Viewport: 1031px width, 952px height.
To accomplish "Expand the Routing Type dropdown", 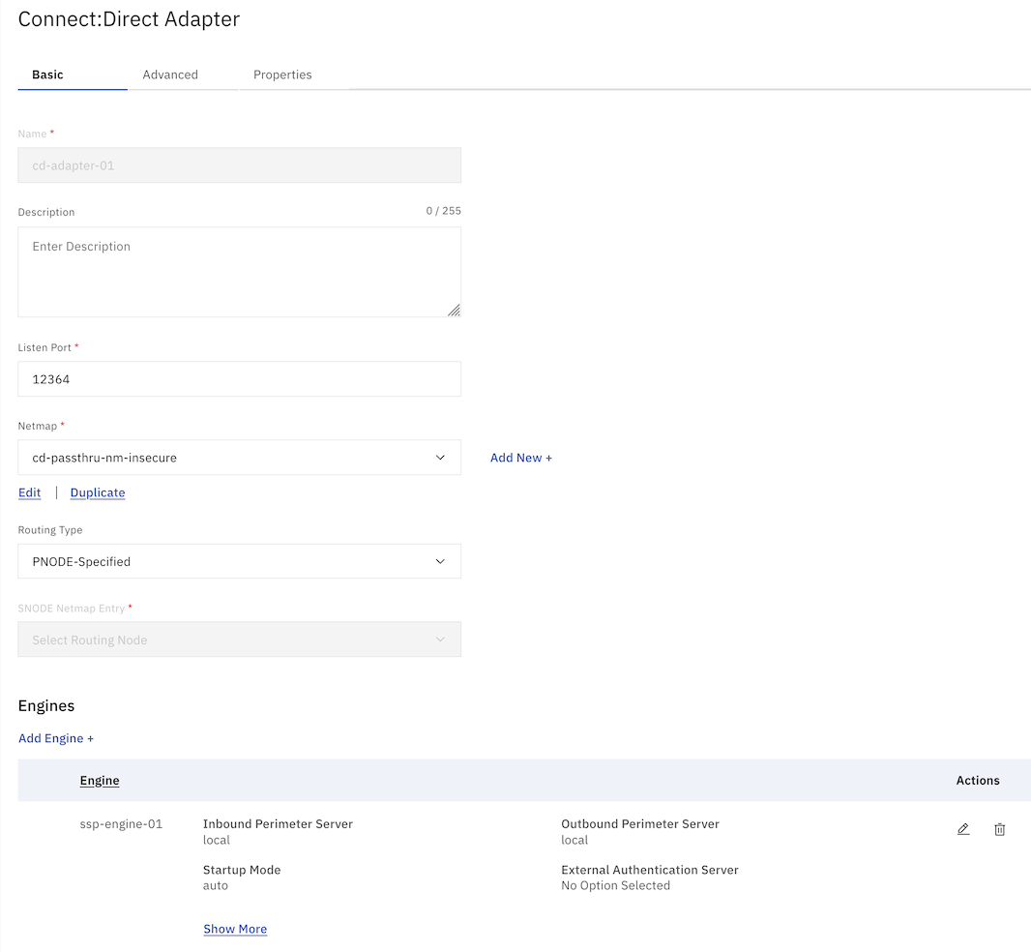I will (x=239, y=561).
